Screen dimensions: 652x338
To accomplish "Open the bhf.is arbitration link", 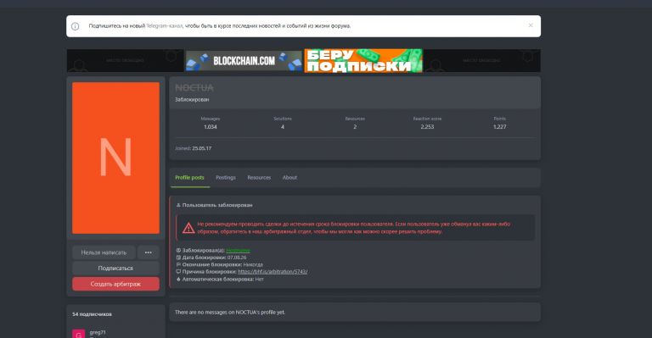I will pyautogui.click(x=273, y=272).
